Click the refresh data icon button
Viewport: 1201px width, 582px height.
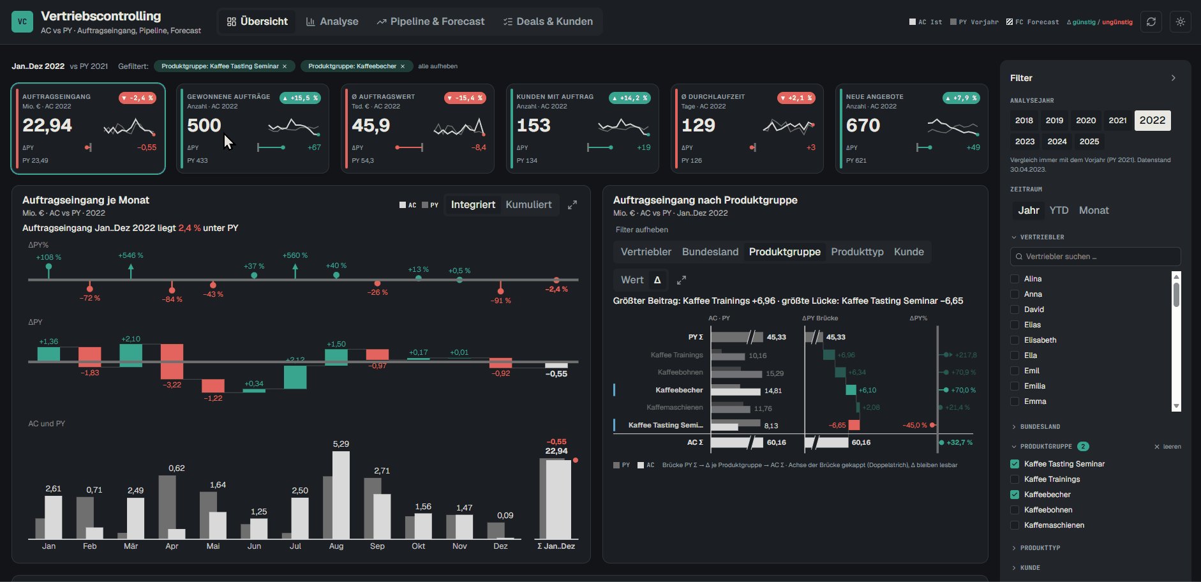point(1151,22)
